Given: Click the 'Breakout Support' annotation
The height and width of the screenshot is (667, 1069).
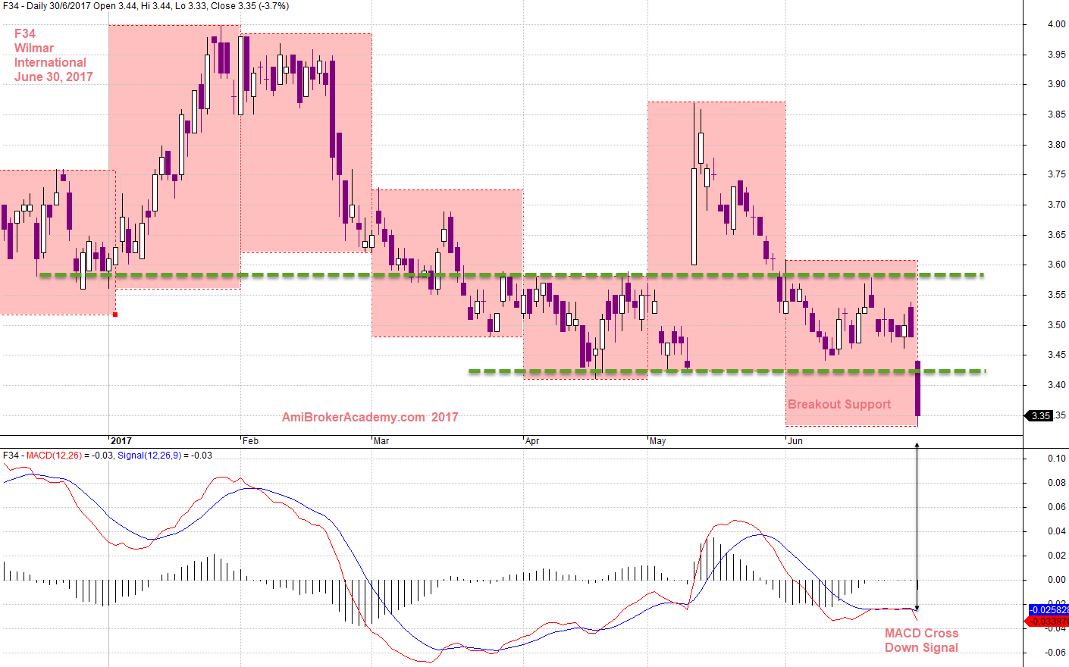Looking at the screenshot, I should [x=839, y=404].
